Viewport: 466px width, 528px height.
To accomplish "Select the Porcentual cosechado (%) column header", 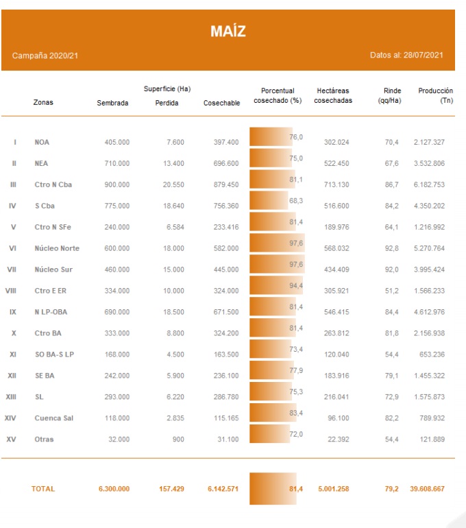I will 278,95.
